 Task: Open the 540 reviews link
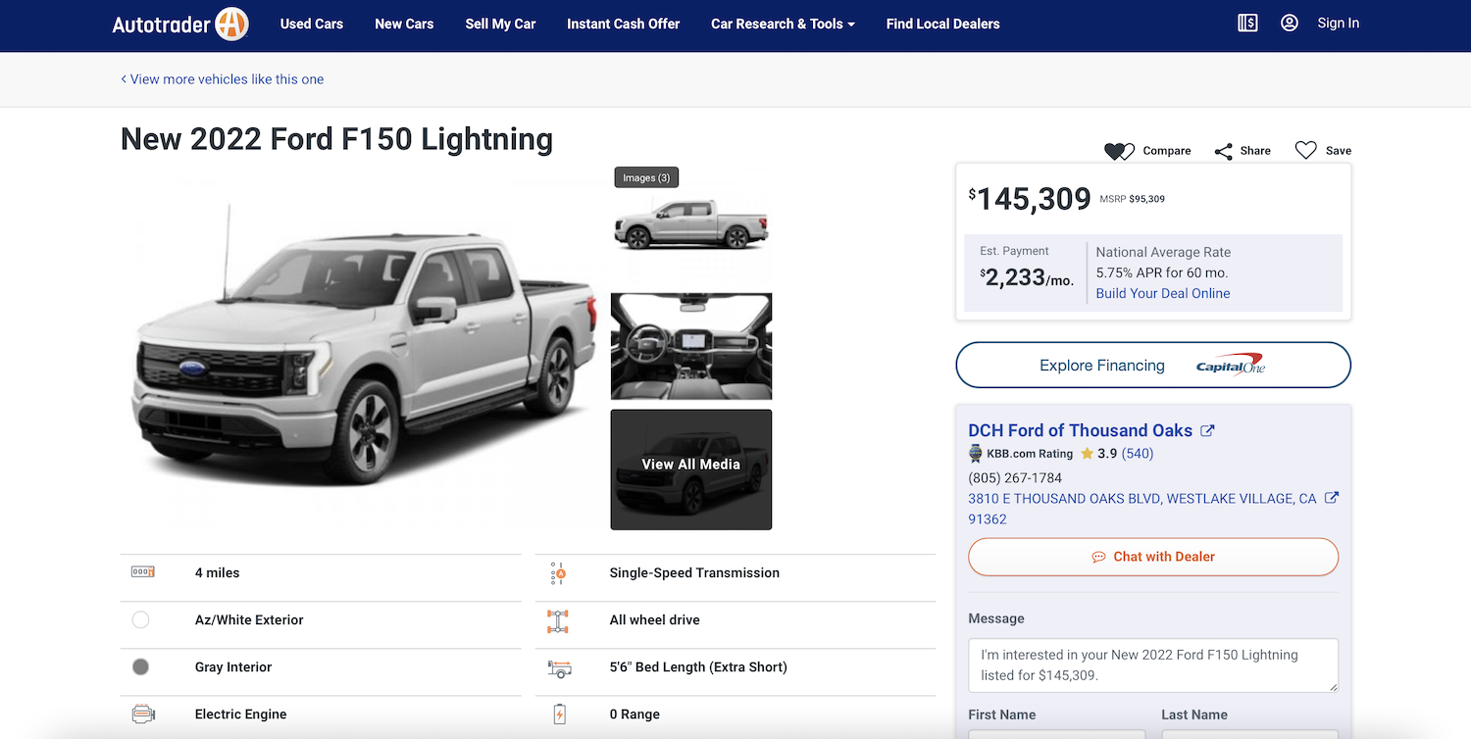pos(1138,454)
